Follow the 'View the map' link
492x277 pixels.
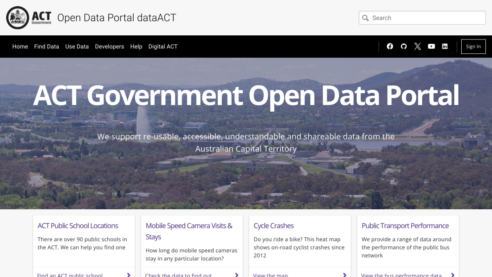pos(271,275)
